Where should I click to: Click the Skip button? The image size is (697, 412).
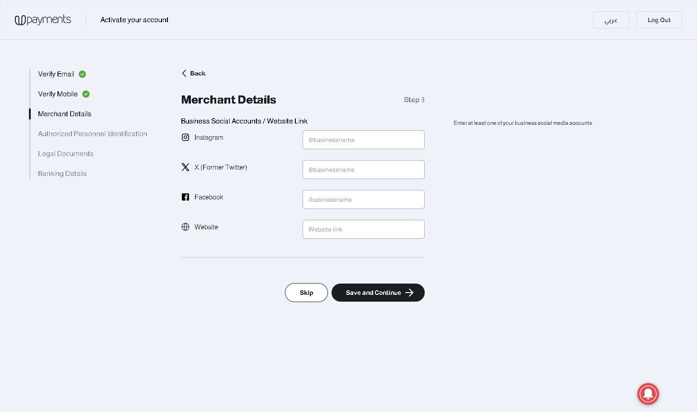(306, 293)
